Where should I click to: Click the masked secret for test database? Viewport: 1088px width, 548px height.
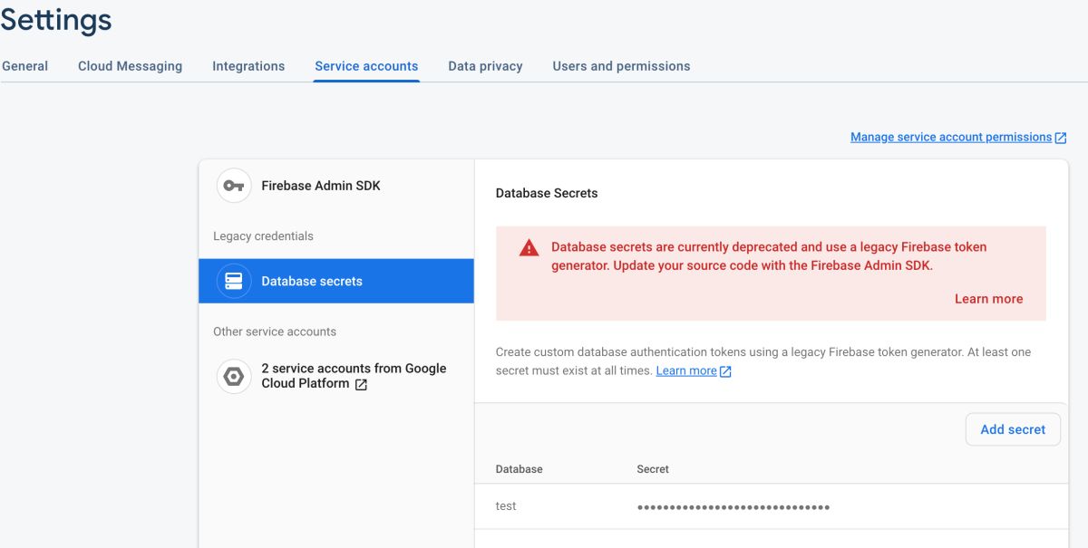[733, 506]
